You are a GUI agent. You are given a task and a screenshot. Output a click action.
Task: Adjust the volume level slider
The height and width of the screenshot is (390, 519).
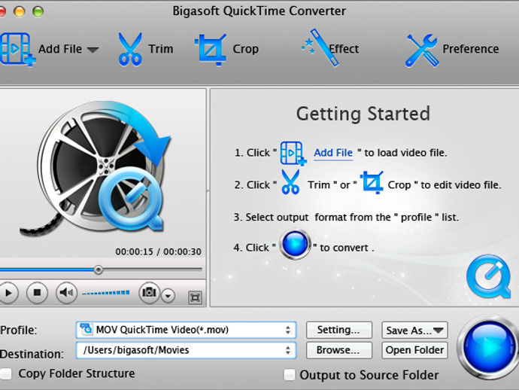pyautogui.click(x=105, y=293)
